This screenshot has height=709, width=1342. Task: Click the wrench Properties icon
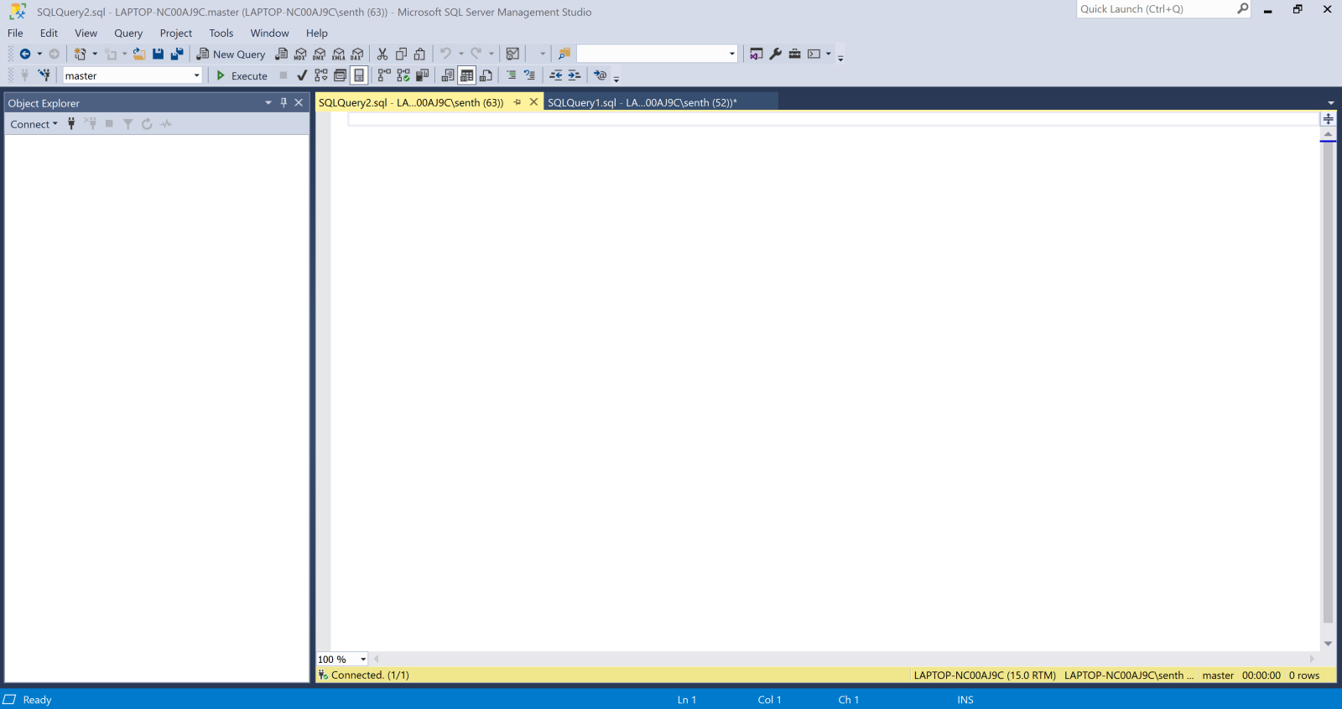(776, 54)
